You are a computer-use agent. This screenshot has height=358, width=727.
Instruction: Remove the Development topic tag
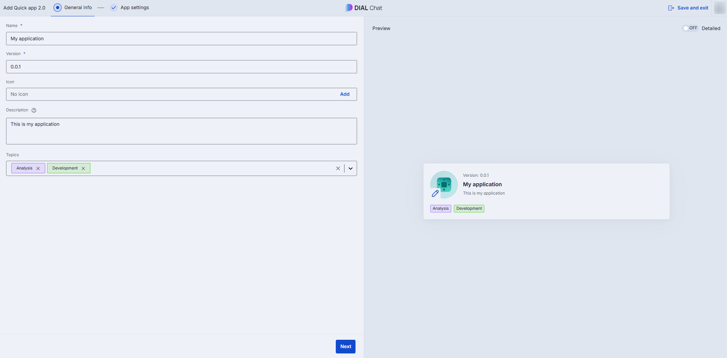[x=83, y=168]
